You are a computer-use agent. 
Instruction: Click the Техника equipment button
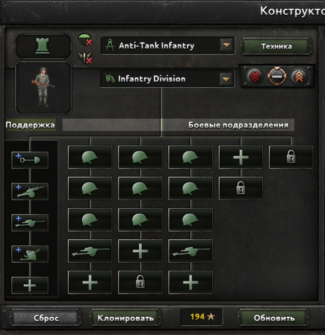pyautogui.click(x=276, y=46)
